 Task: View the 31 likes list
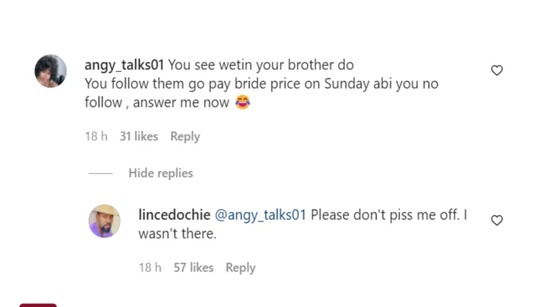(x=139, y=137)
